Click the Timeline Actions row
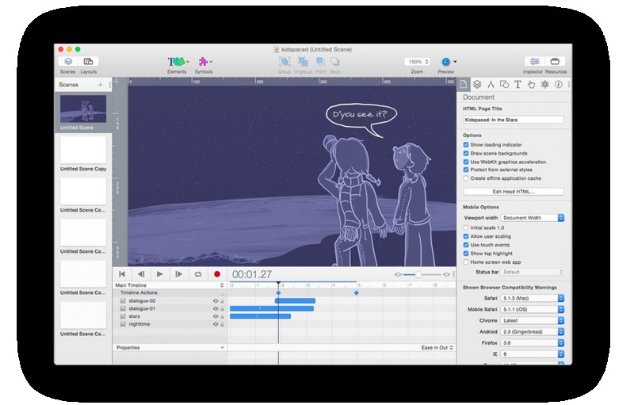 170,293
